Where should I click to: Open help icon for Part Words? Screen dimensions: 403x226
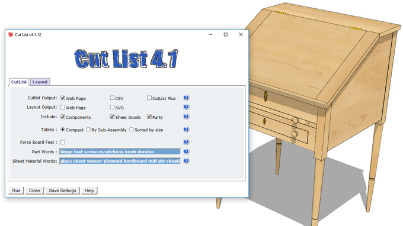[x=186, y=151]
